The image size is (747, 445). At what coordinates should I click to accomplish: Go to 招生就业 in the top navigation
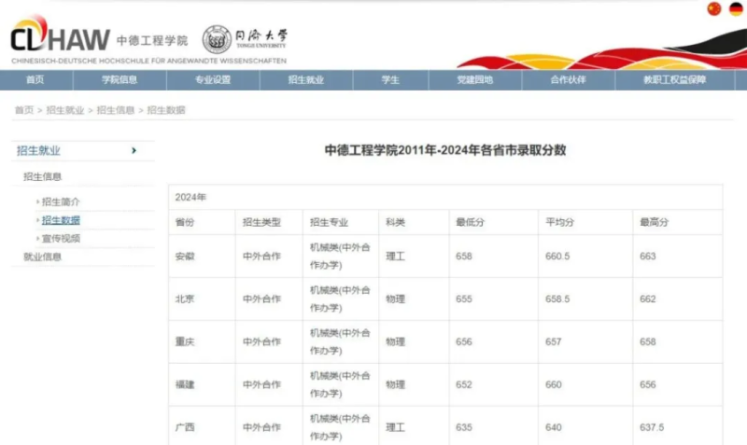(x=306, y=80)
